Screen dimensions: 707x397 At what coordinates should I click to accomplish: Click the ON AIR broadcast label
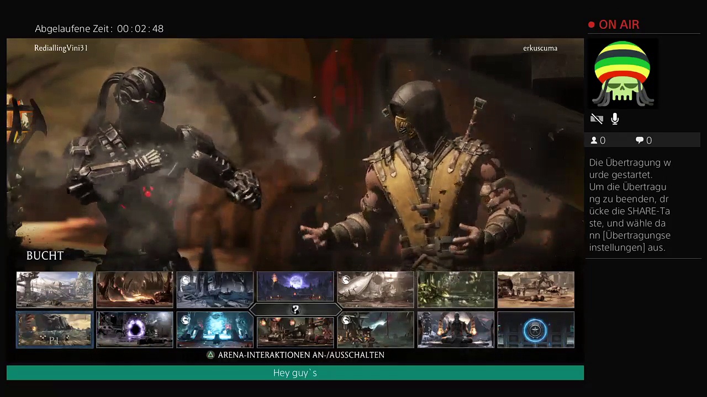(x=619, y=25)
